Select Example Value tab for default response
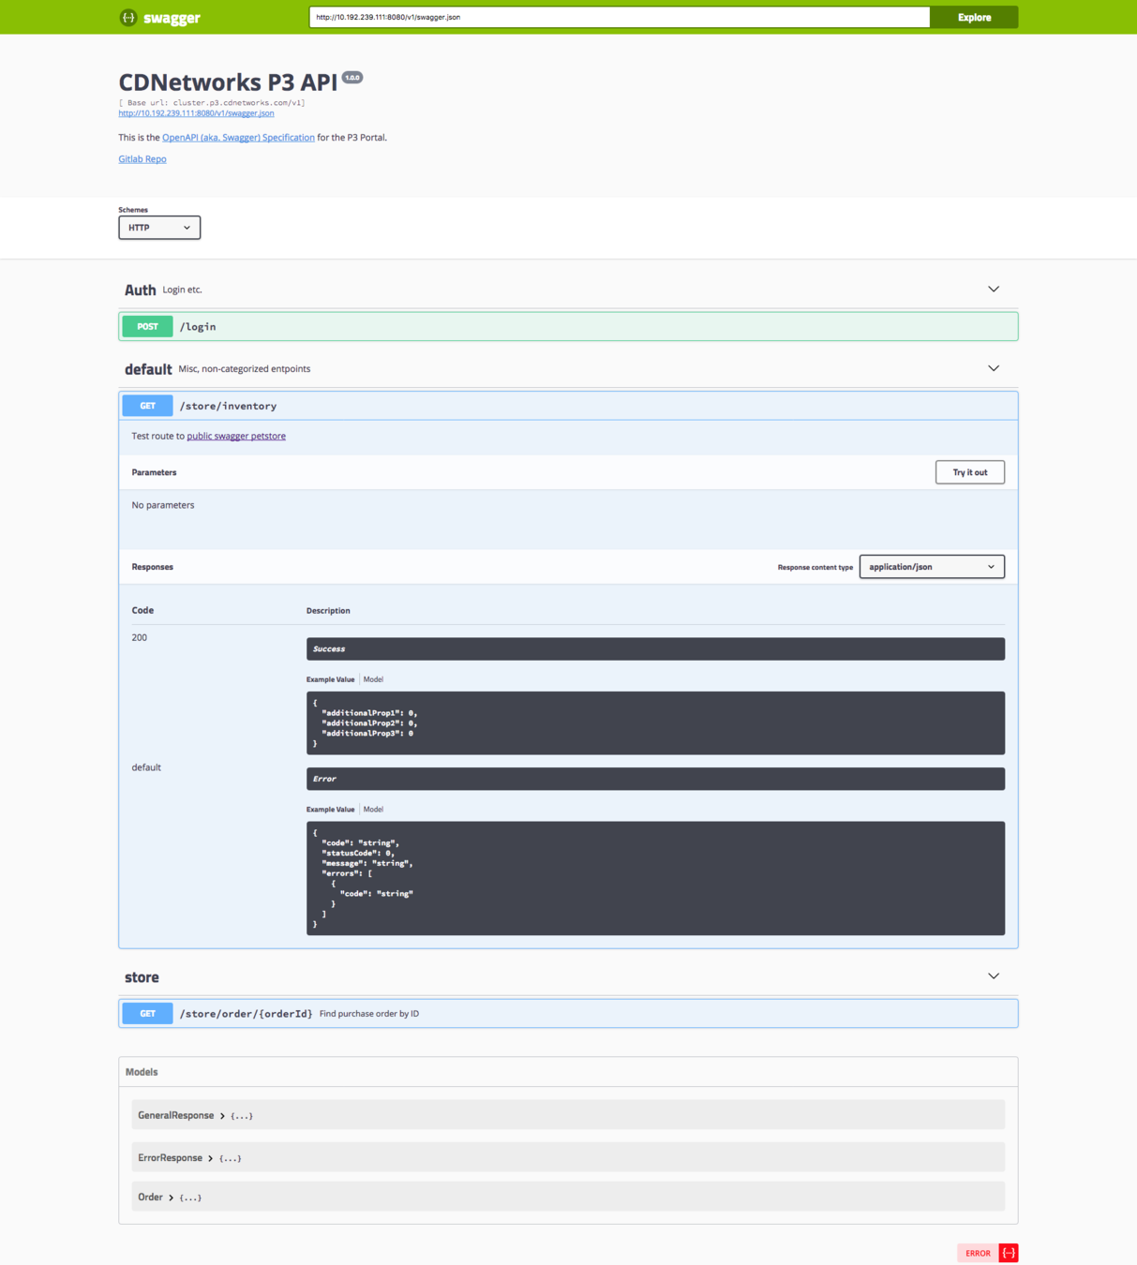The height and width of the screenshot is (1265, 1137). coord(330,810)
